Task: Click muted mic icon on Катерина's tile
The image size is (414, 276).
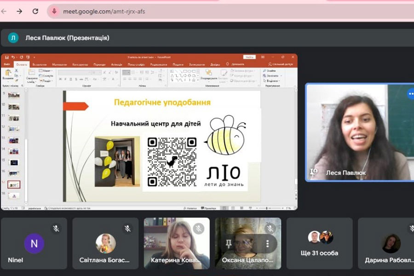Action: click(x=199, y=228)
